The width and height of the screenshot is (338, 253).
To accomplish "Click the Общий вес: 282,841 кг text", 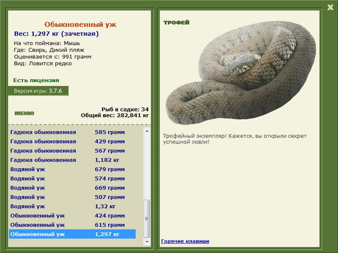I will tap(115, 115).
